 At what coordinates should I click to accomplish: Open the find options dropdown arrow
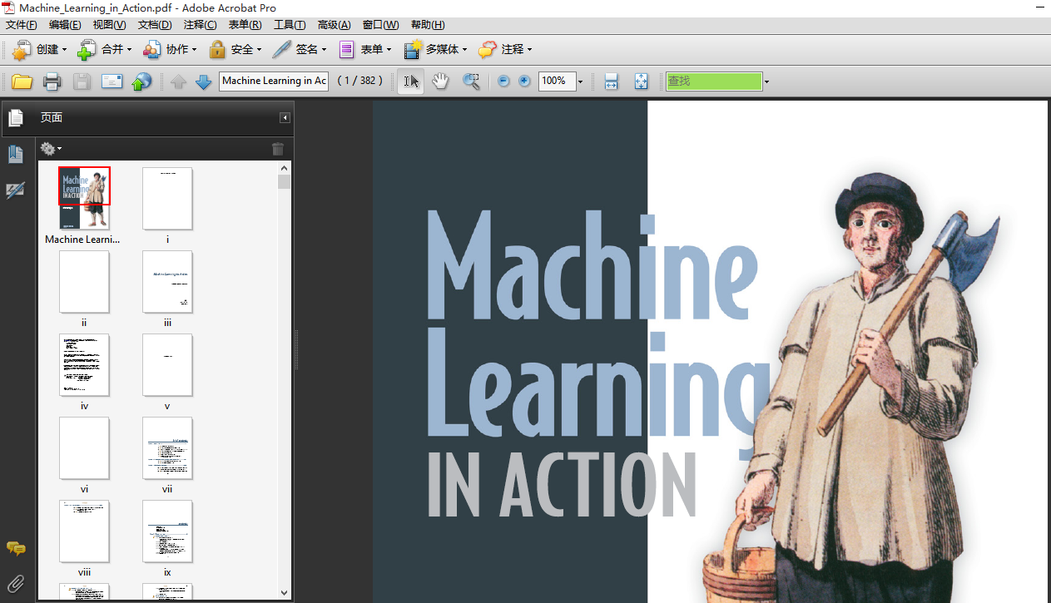(x=766, y=82)
